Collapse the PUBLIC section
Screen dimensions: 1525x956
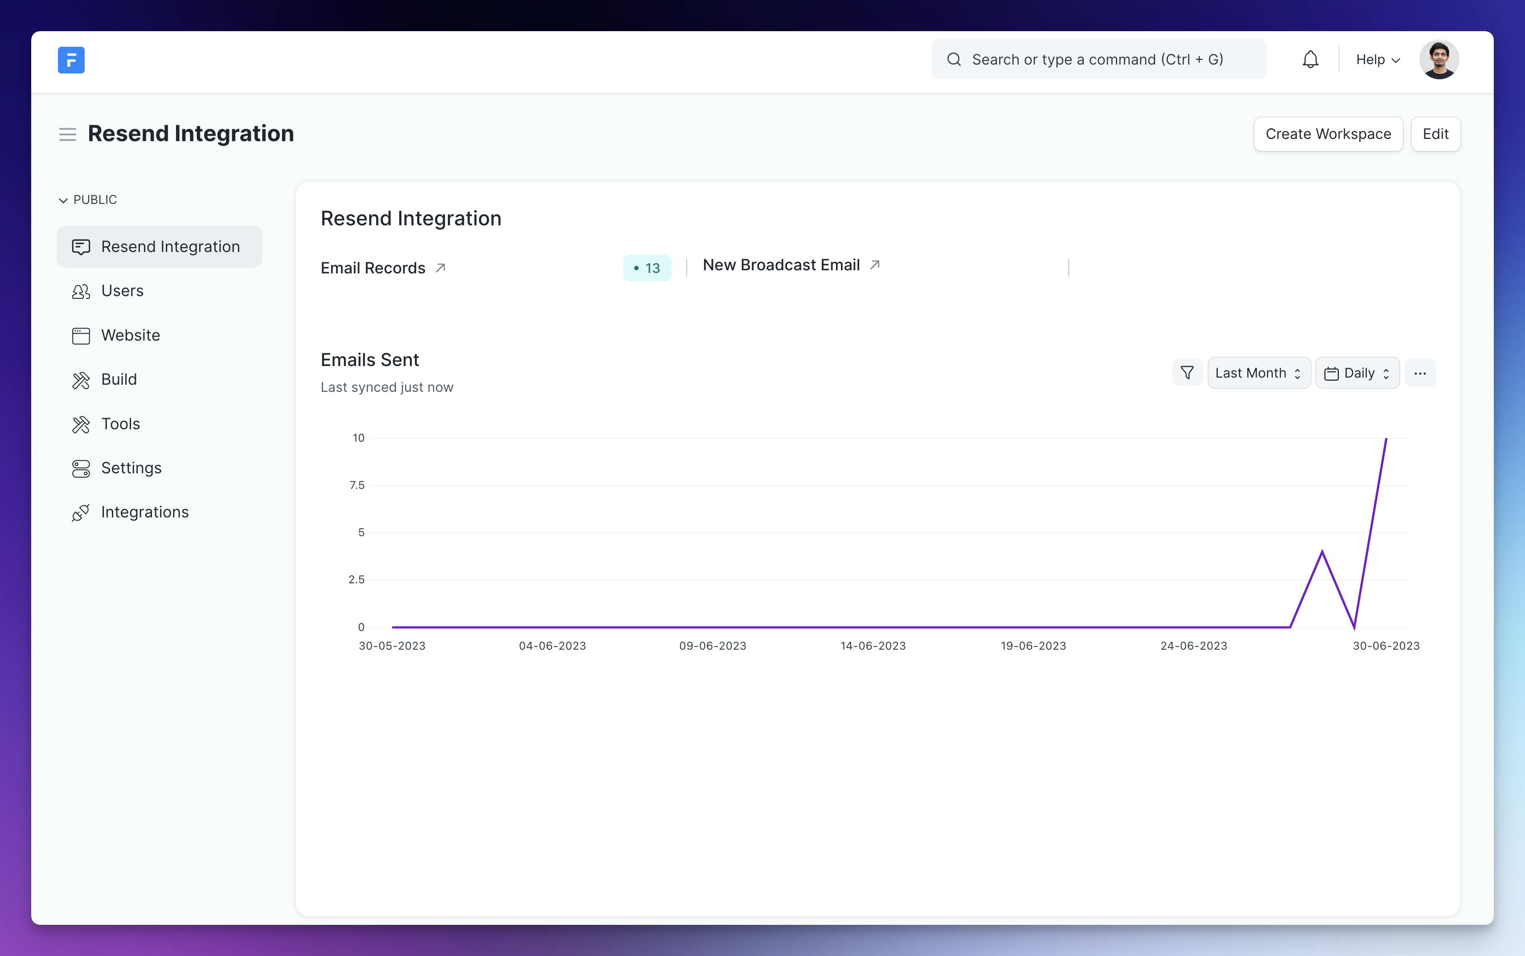click(63, 200)
